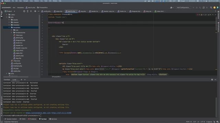Open the Bookmarks side tool window
Image resolution: width=220 pixels, height=123 pixels.
[x=1, y=100]
